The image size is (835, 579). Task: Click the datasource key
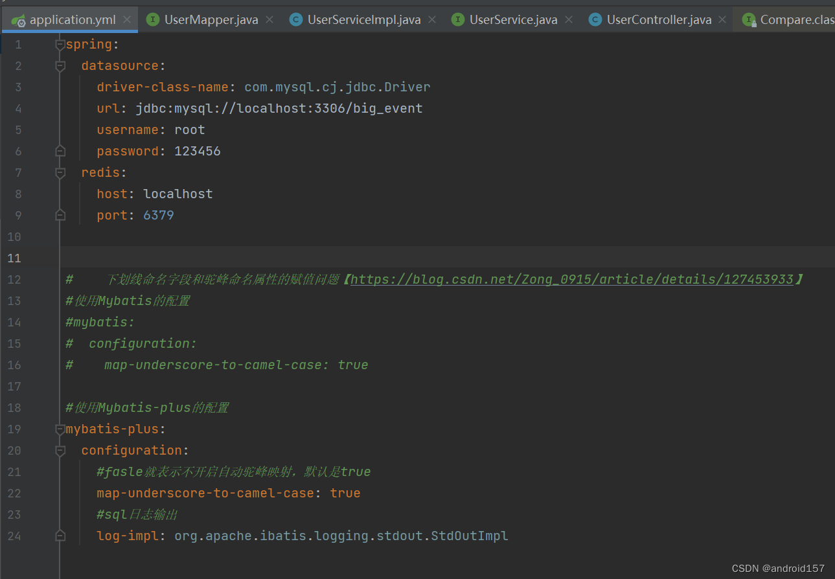click(120, 65)
